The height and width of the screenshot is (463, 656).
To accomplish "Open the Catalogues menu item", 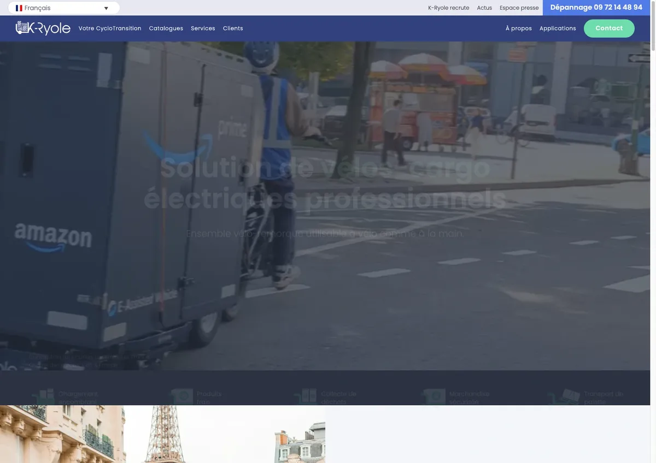I will tap(166, 28).
